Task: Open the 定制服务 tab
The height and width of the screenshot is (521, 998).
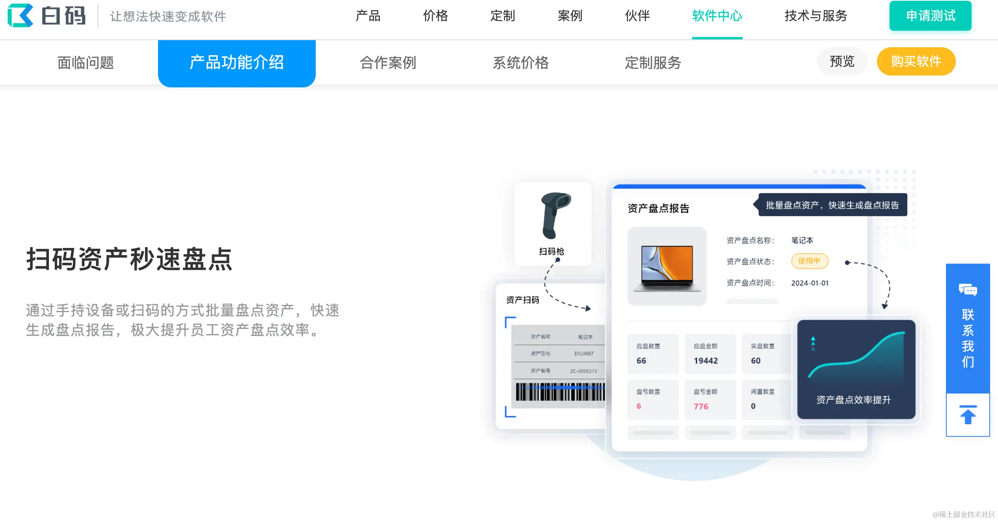Action: tap(653, 63)
